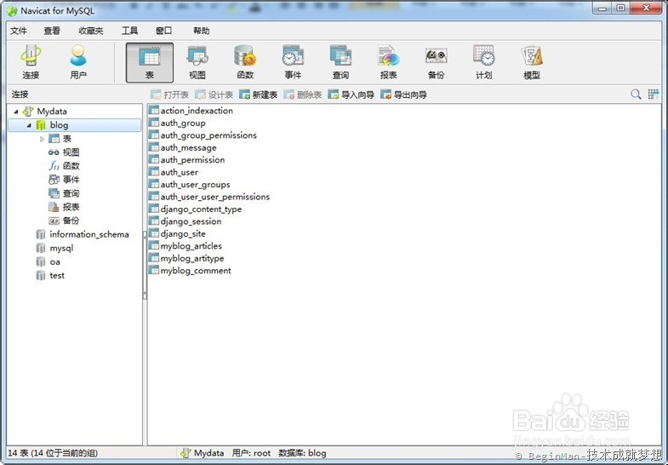
Task: Open the 模型 (Model) toolbar icon
Action: [531, 62]
